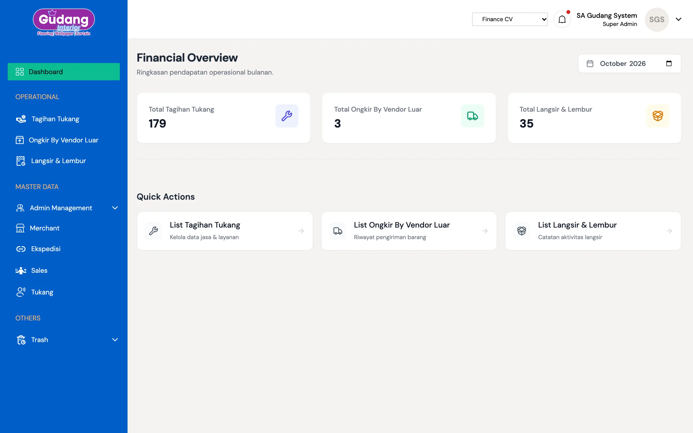The height and width of the screenshot is (433, 693).
Task: Click the arrow on List Tagihan Tukang card
Action: tap(301, 231)
